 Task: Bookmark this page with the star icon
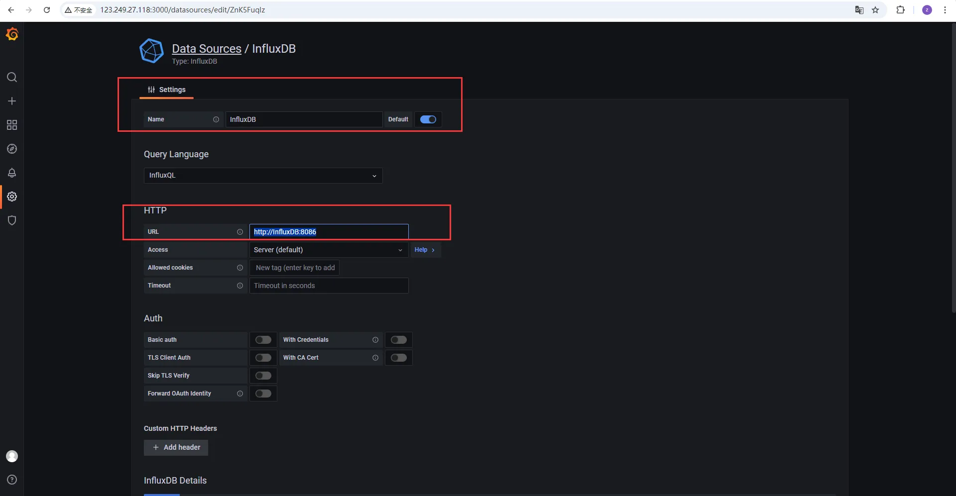click(x=875, y=10)
